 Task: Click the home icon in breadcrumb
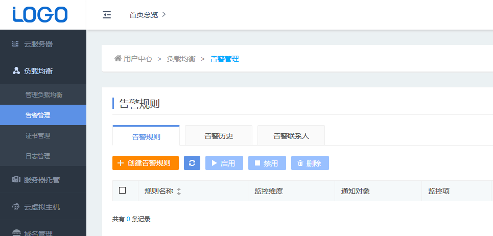pyautogui.click(x=118, y=58)
